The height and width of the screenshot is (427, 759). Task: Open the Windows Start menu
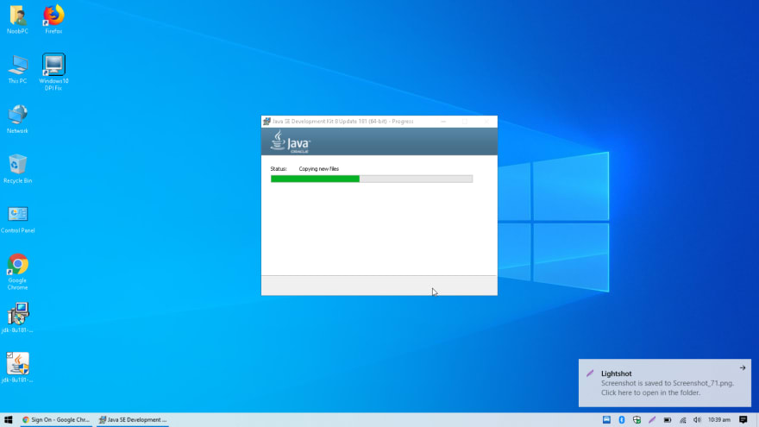click(9, 420)
